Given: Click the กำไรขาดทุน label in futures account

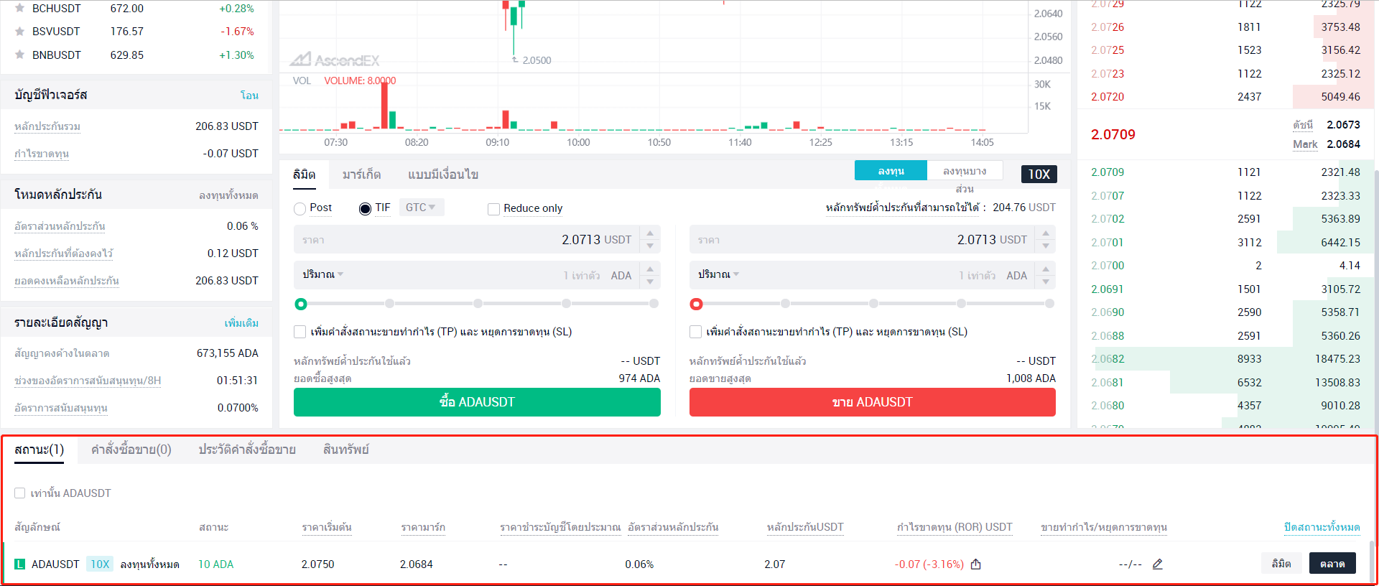Looking at the screenshot, I should 42,154.
